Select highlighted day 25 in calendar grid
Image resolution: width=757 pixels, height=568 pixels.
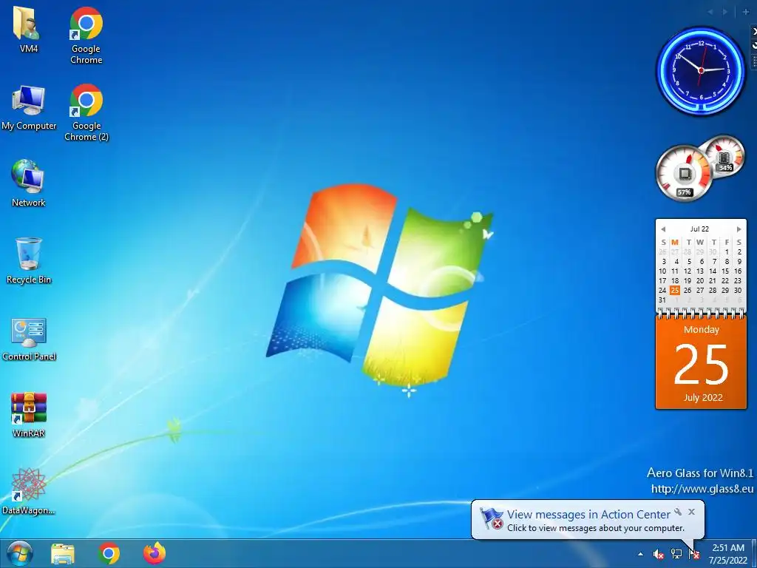(x=675, y=290)
